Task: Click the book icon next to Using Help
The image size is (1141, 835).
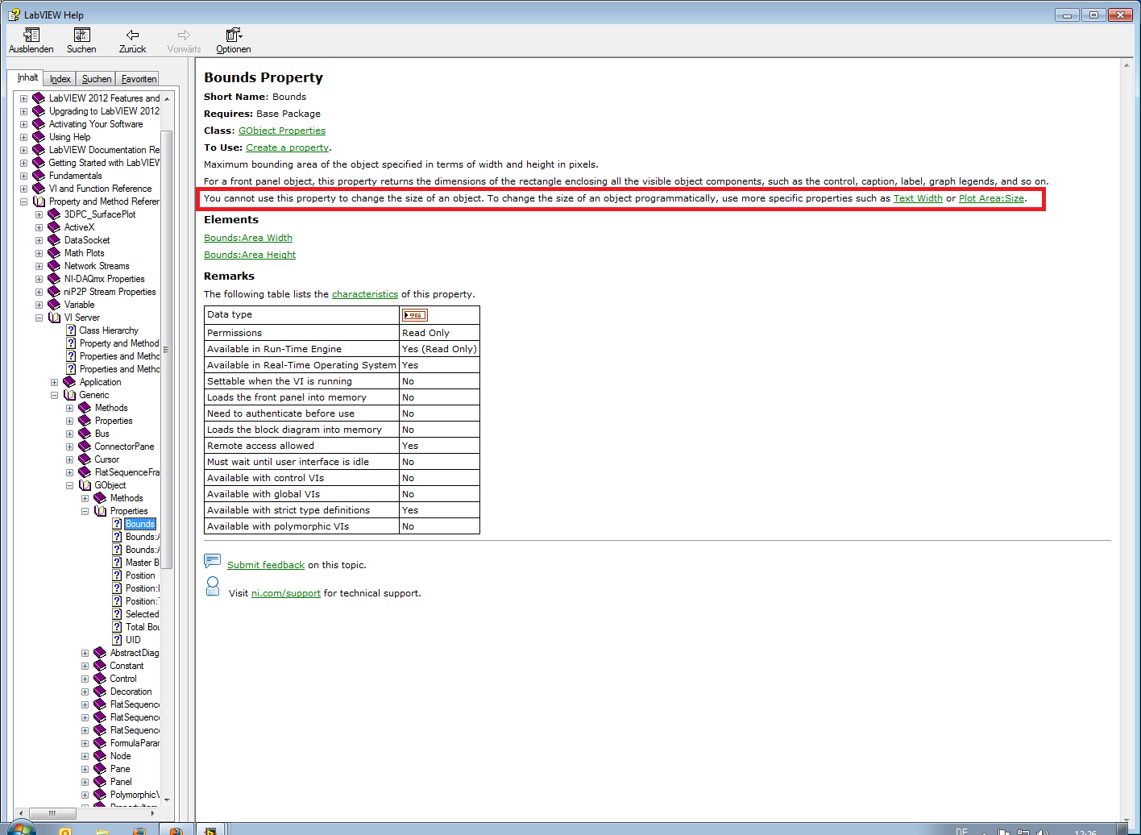Action: (x=39, y=137)
